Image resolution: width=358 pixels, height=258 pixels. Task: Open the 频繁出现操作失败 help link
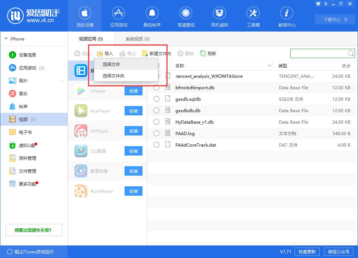click(34, 230)
